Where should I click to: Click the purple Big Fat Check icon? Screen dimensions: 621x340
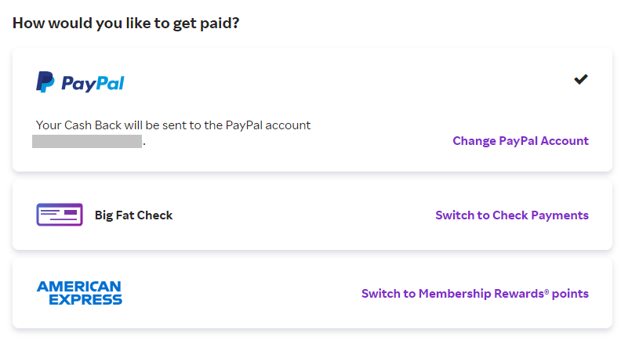(60, 215)
